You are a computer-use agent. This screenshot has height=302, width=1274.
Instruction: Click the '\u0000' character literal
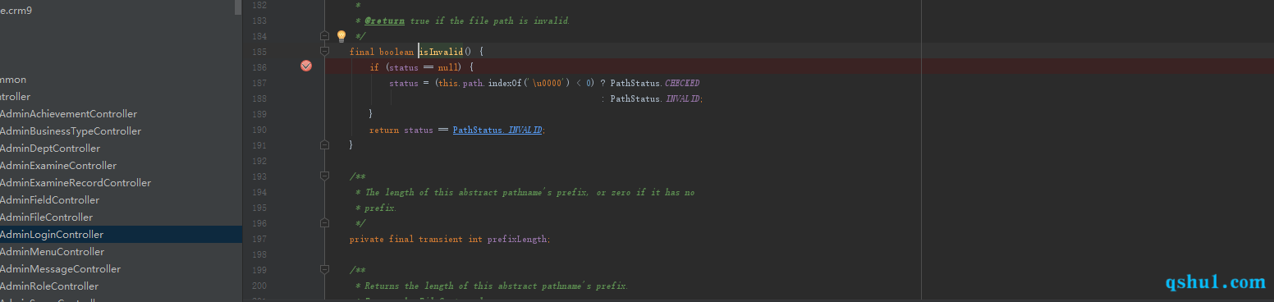547,83
